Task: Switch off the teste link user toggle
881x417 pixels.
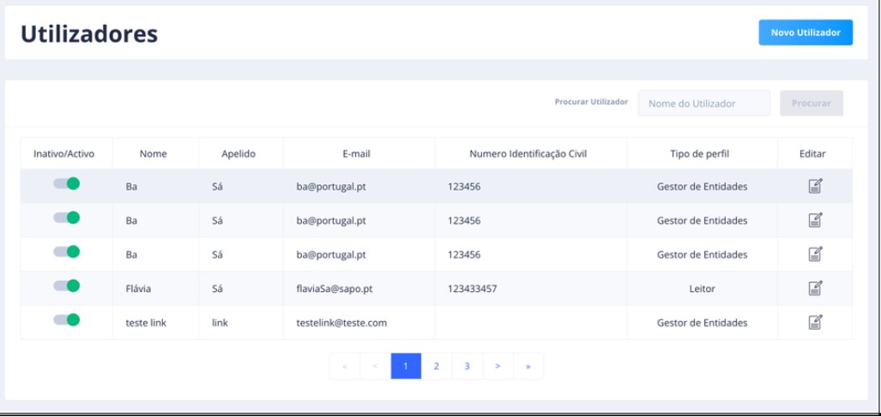Action: tap(66, 320)
